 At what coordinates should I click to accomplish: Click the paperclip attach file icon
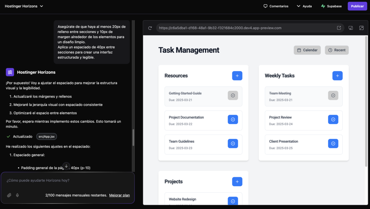[x=9, y=195]
